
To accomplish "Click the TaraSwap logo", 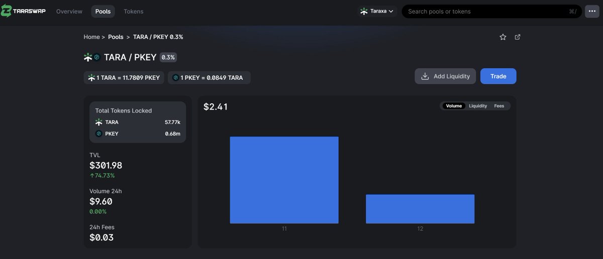I will click(x=23, y=11).
